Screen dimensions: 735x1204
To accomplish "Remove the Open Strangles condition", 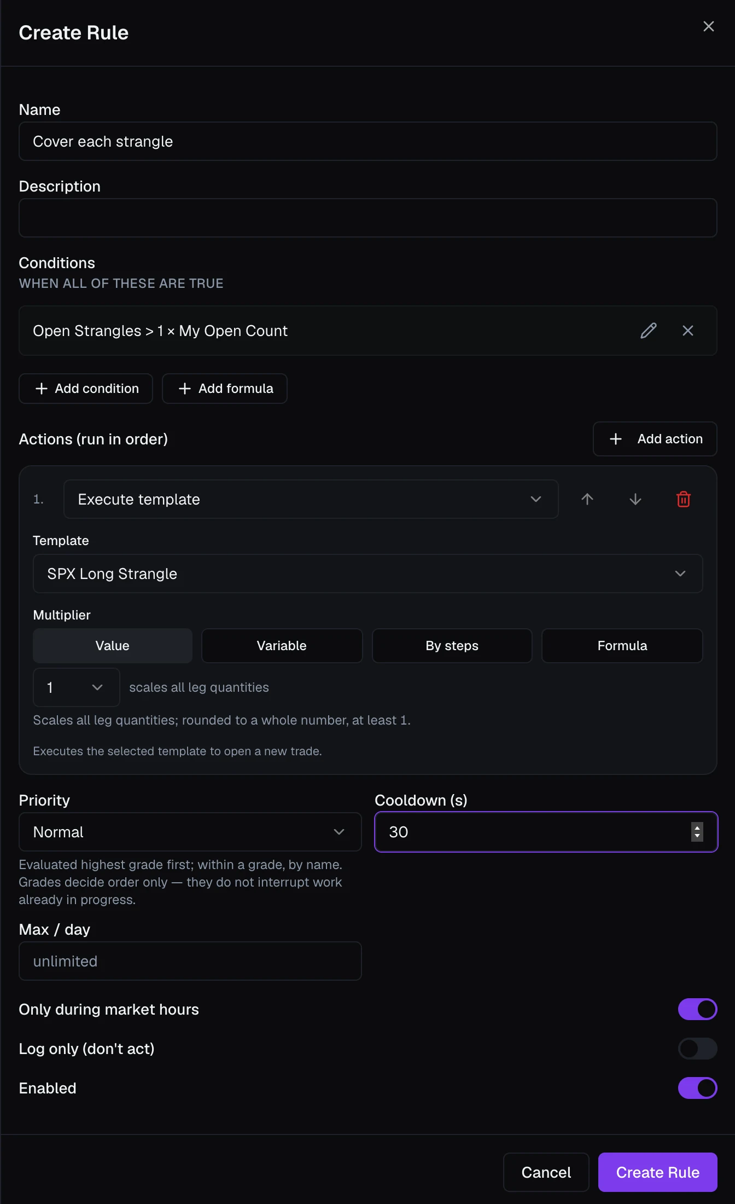I will [x=688, y=331].
